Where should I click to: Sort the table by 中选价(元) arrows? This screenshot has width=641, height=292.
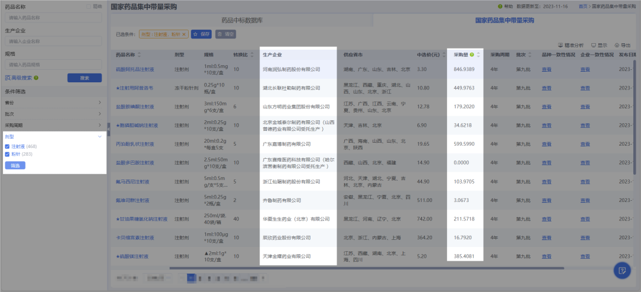(443, 55)
